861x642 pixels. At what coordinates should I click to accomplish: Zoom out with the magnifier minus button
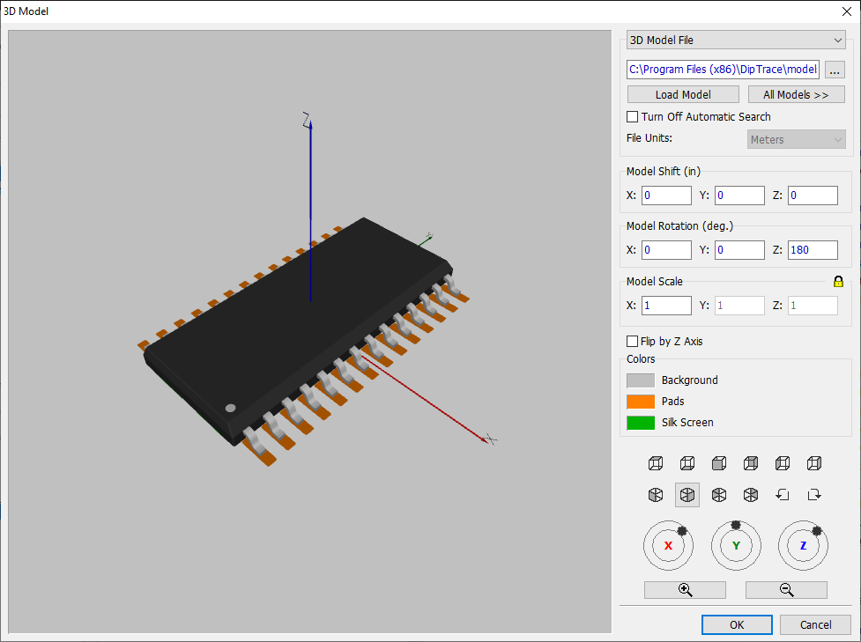pyautogui.click(x=786, y=590)
